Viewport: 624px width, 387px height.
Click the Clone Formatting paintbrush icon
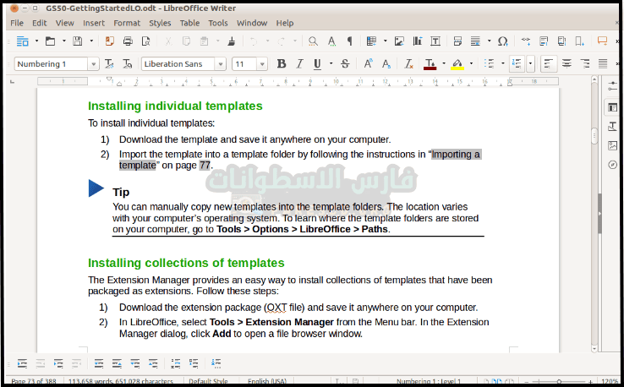[x=231, y=41]
